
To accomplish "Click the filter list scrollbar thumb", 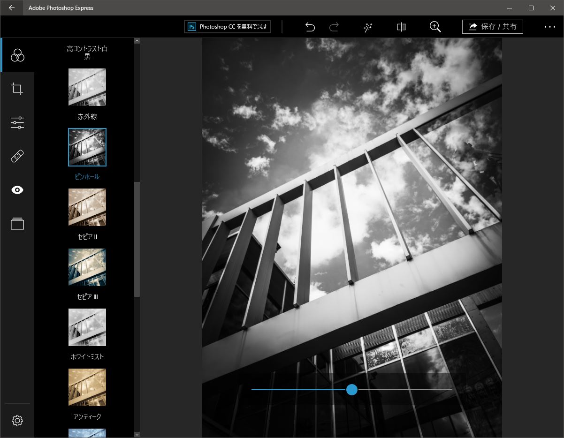I will coord(137,239).
